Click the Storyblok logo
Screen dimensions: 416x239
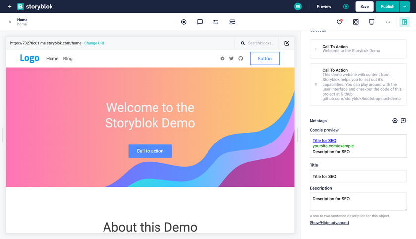pyautogui.click(x=35, y=6)
